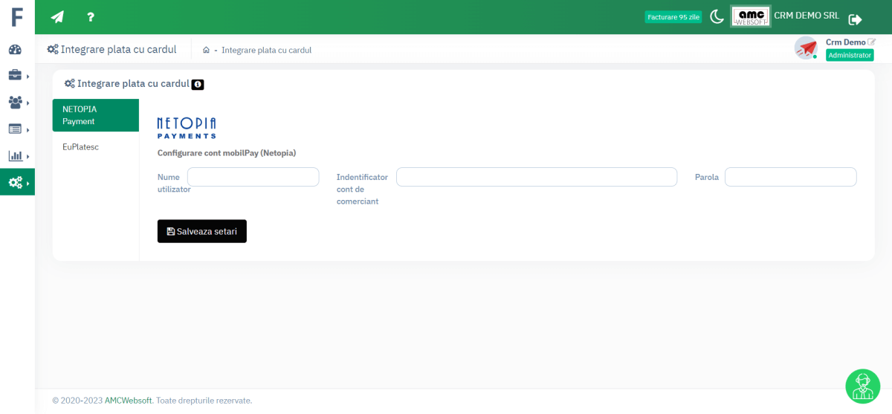Image resolution: width=892 pixels, height=414 pixels.
Task: Click the home breadcrumb icon
Action: pyautogui.click(x=206, y=50)
